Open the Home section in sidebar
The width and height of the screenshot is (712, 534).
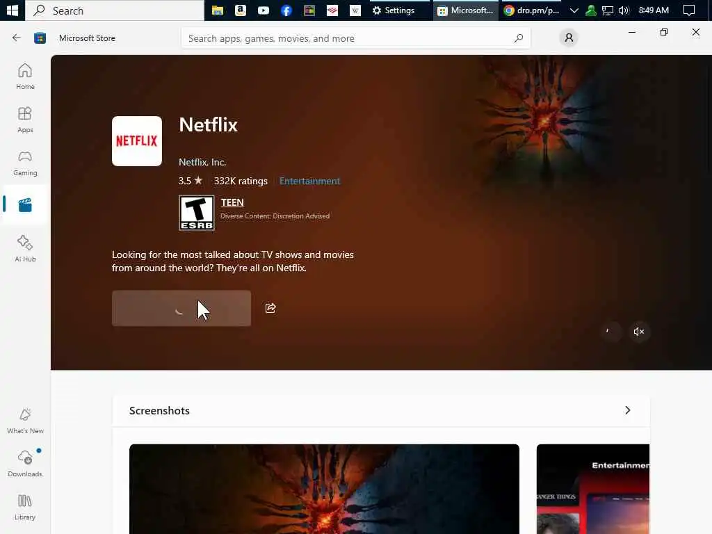point(25,76)
